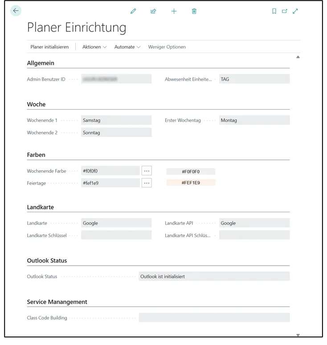Click the share icon in header

pyautogui.click(x=153, y=11)
